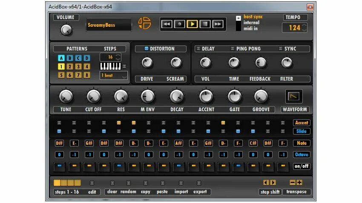
Task: Select pattern bank C
Action: point(78,58)
